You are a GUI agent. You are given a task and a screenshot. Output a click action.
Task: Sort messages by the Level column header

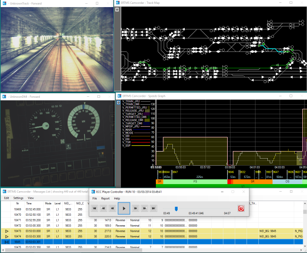coord(57,203)
